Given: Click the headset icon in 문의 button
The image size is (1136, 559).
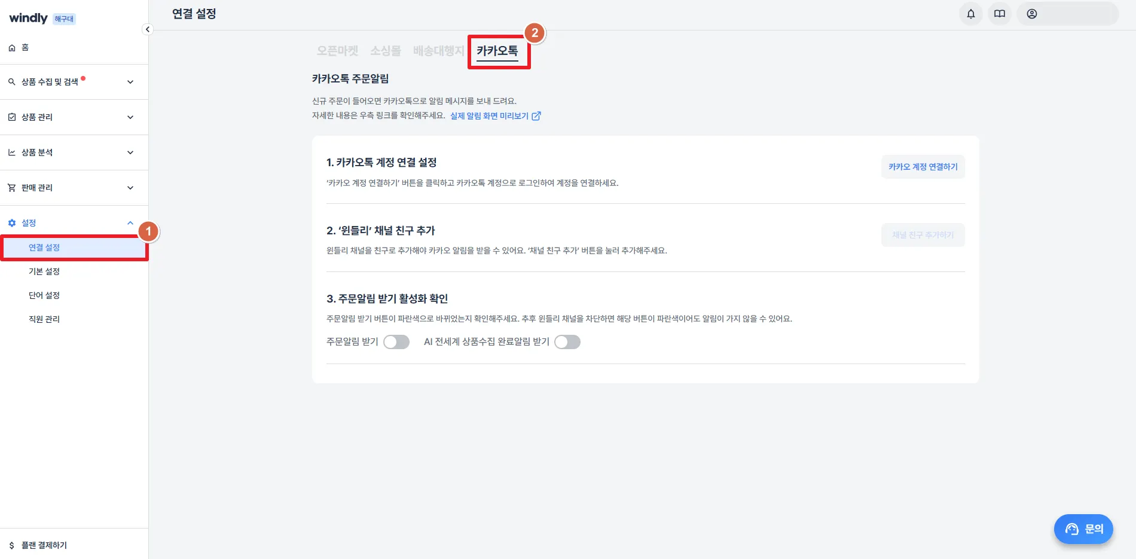Looking at the screenshot, I should [1072, 529].
